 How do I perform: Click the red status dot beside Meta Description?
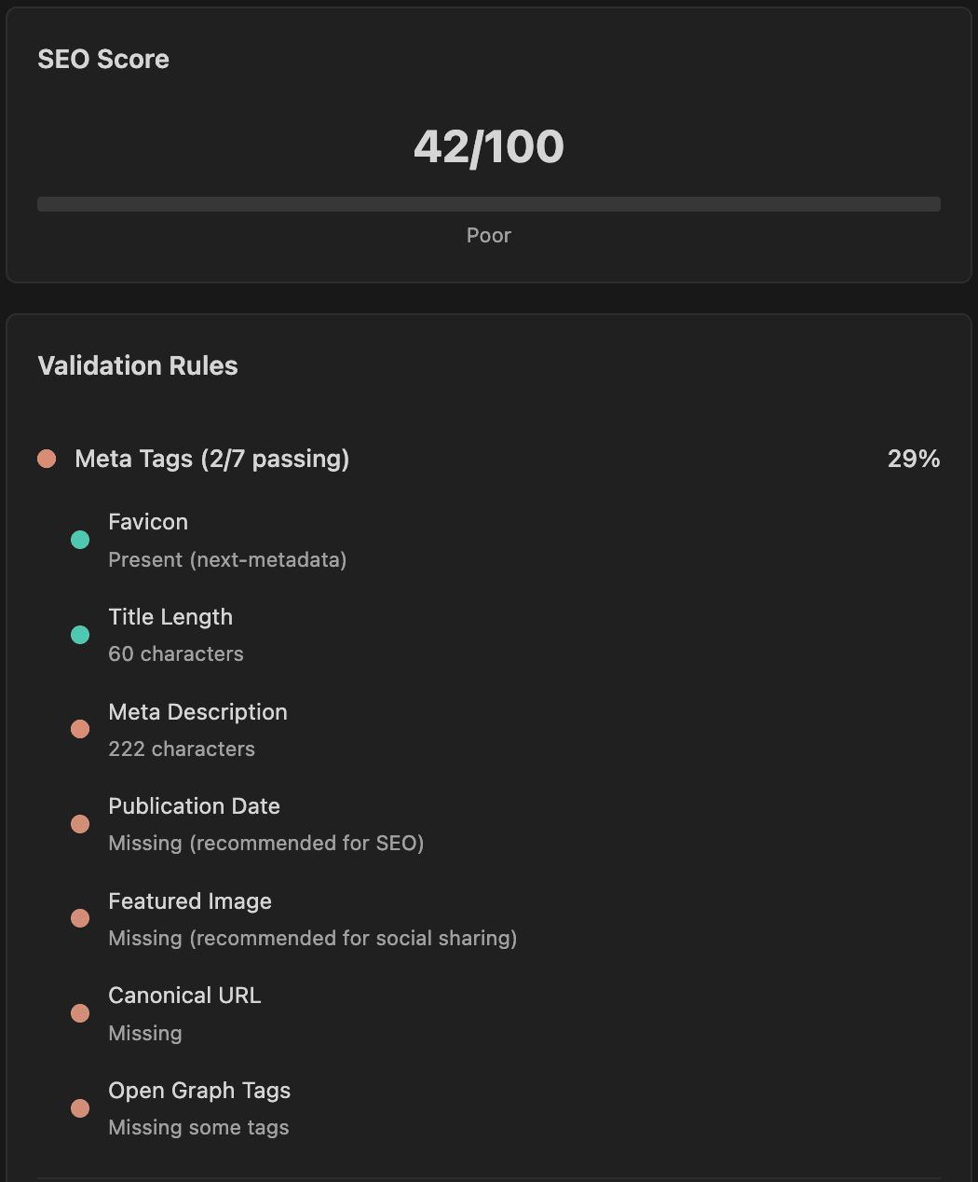80,729
